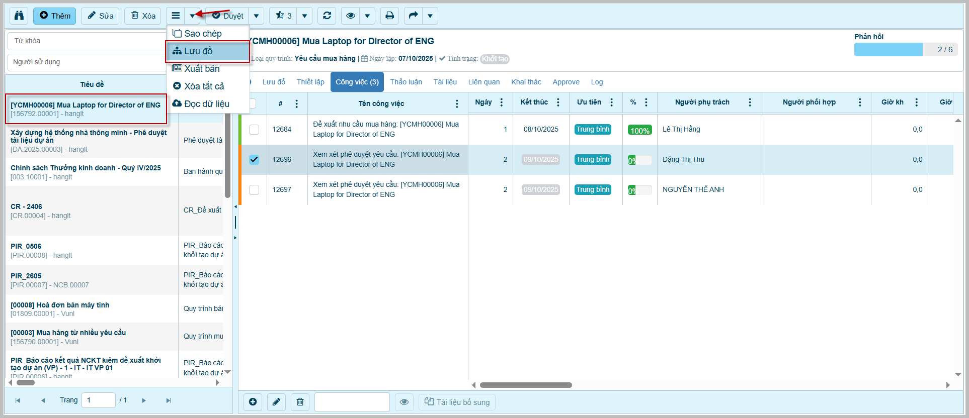Uncheck the checkbox for task 12696

(254, 159)
